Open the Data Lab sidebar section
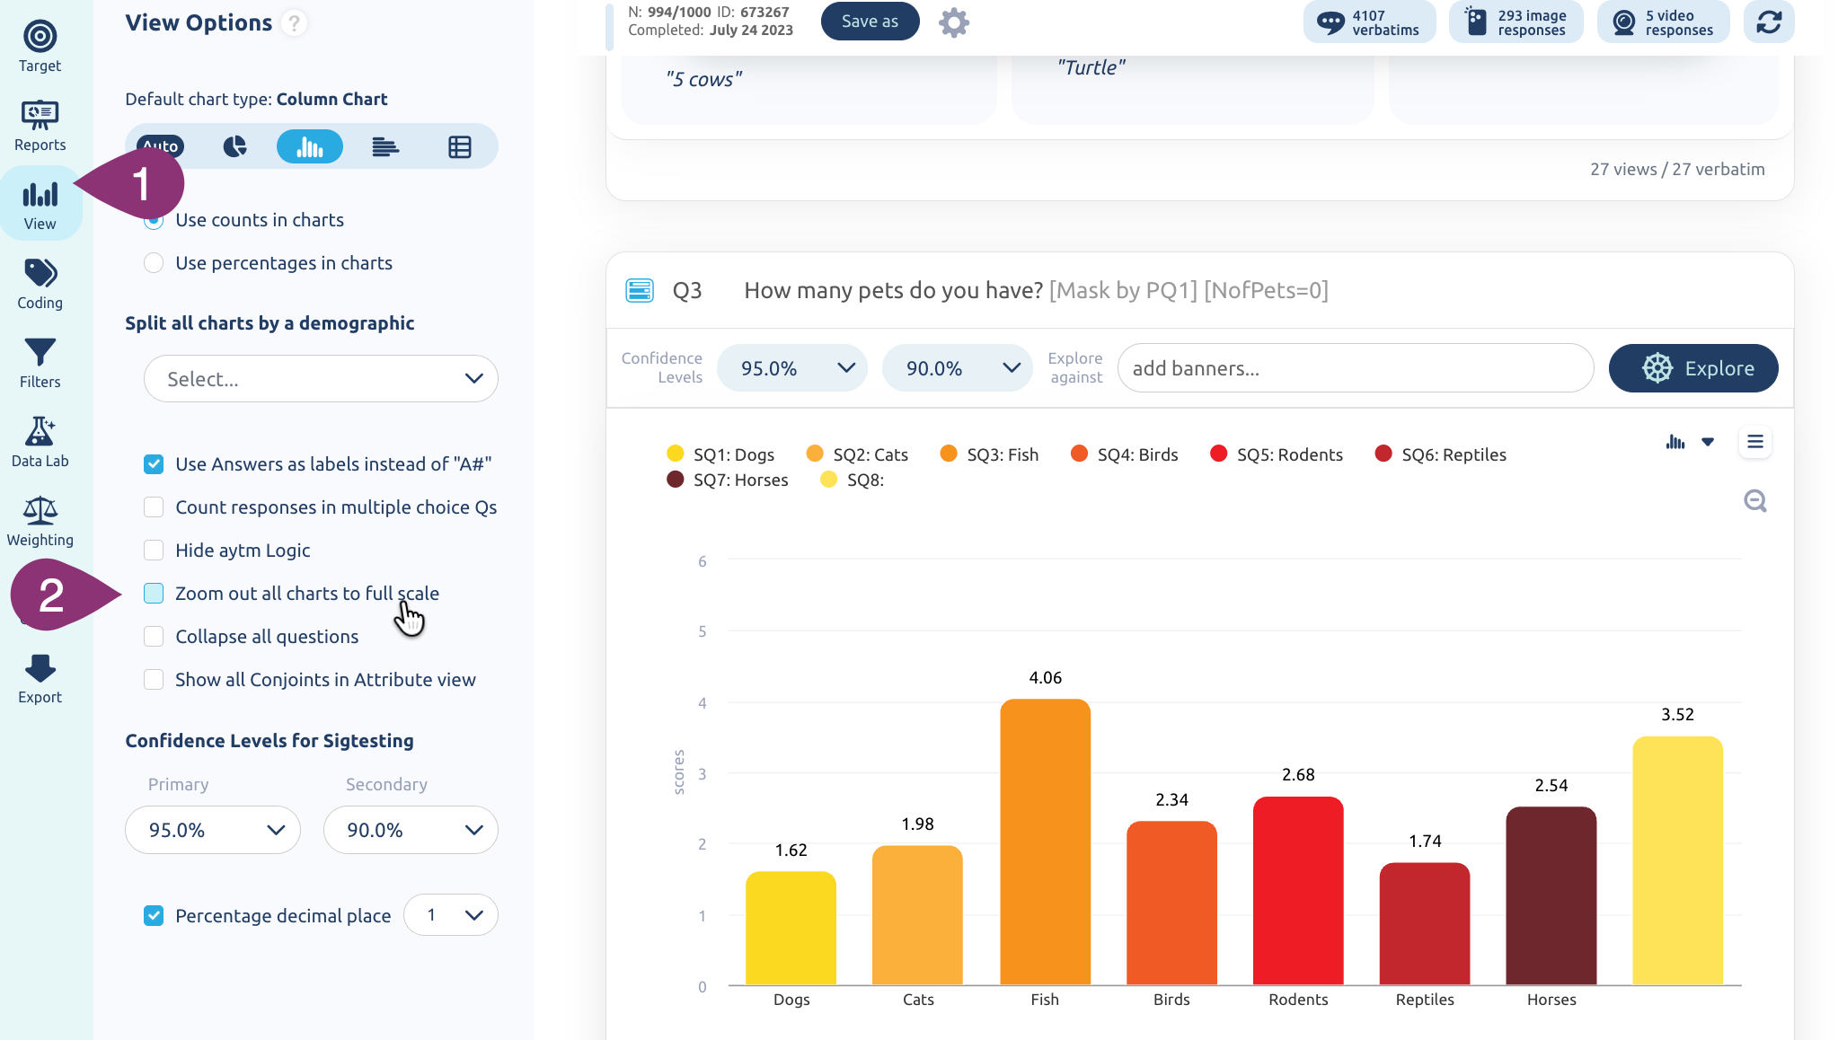The image size is (1847, 1040). [40, 442]
